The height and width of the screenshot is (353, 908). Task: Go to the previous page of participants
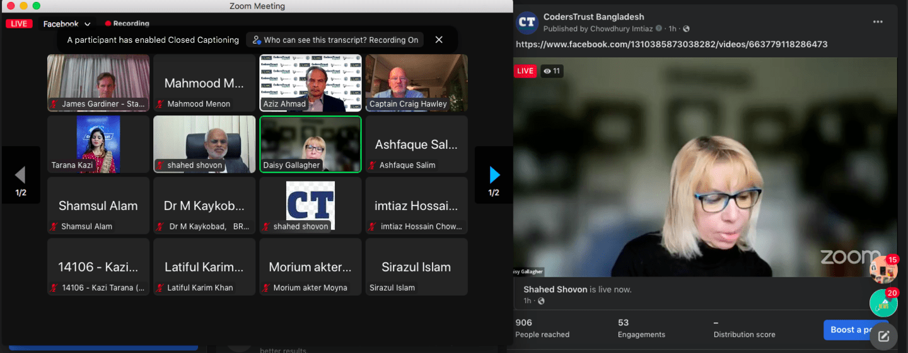coord(21,175)
